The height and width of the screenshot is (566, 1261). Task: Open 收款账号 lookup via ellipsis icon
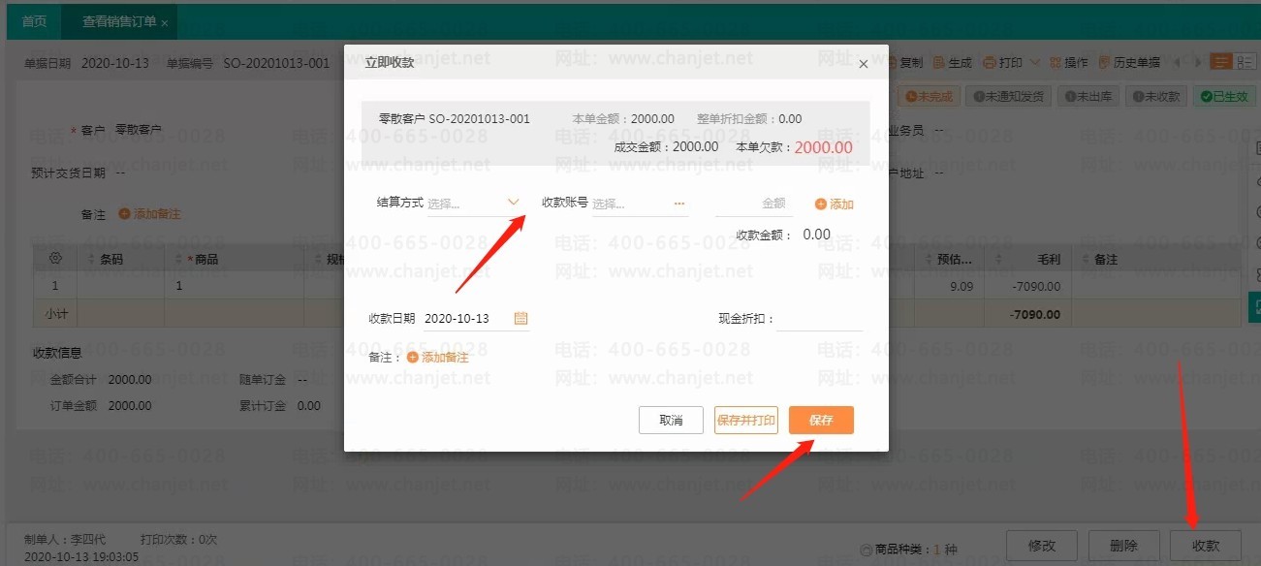coord(679,204)
